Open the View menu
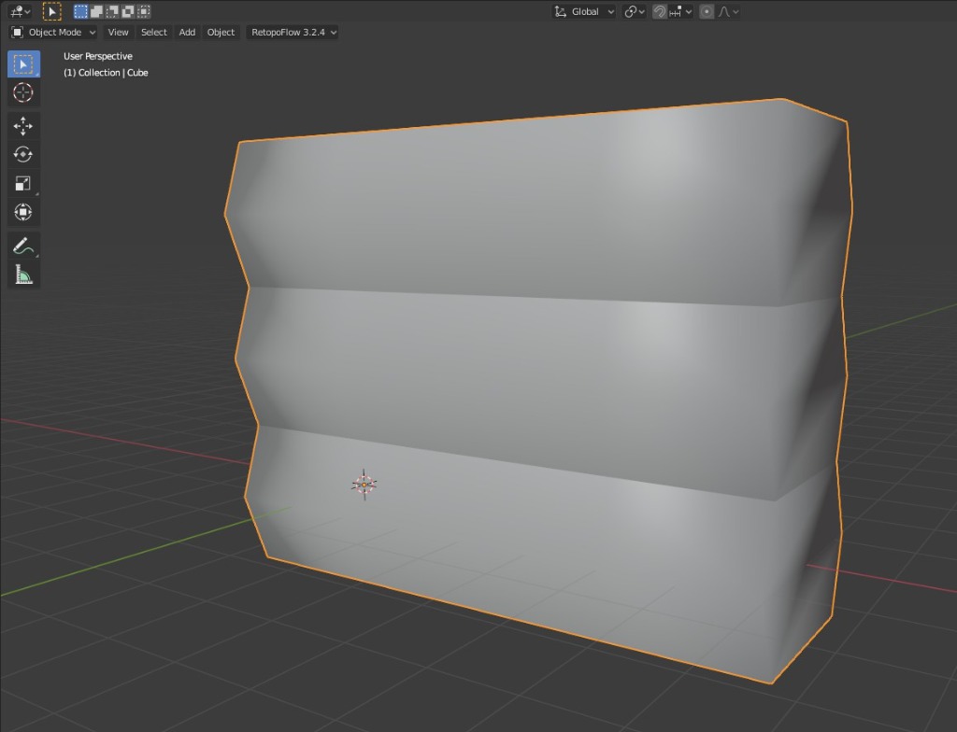Image resolution: width=957 pixels, height=732 pixels. pyautogui.click(x=118, y=32)
